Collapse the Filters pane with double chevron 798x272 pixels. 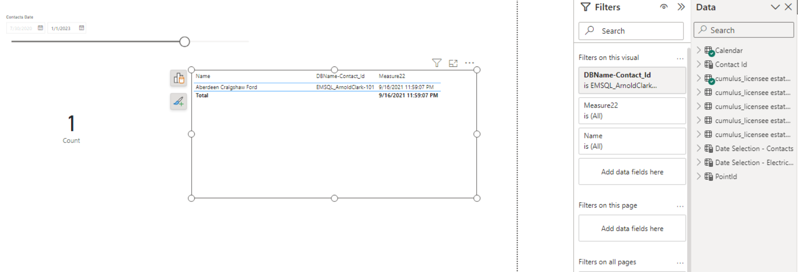point(681,7)
